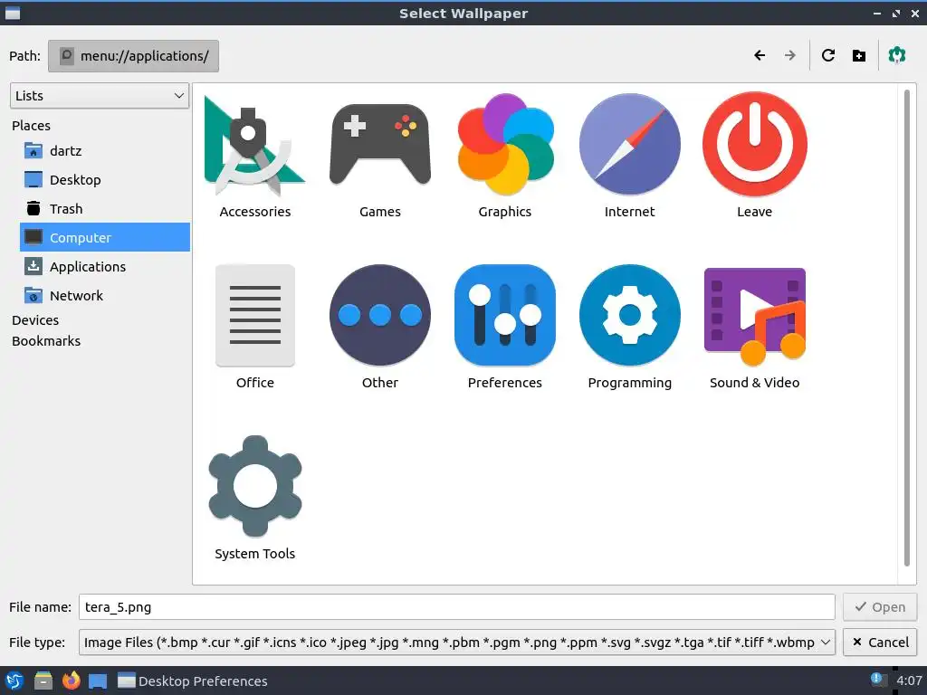Click the Cancel button
Viewport: 927px width, 695px height.
(880, 643)
